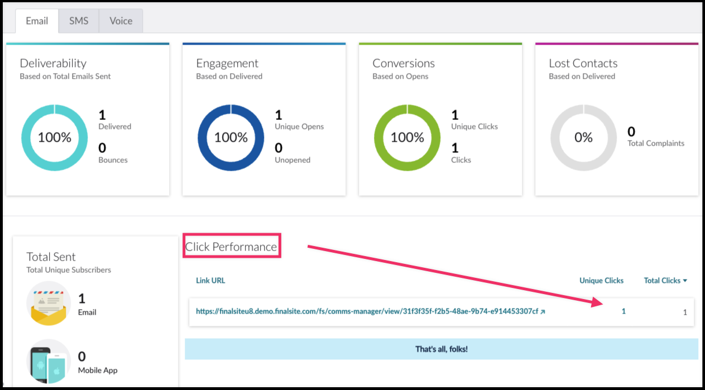
Task: Click the Mobile App phones icon
Action: [x=49, y=362]
